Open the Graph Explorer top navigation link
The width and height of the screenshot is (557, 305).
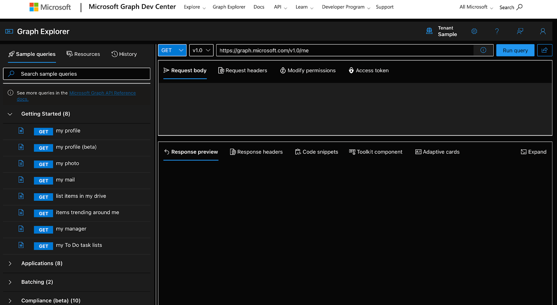pyautogui.click(x=229, y=7)
